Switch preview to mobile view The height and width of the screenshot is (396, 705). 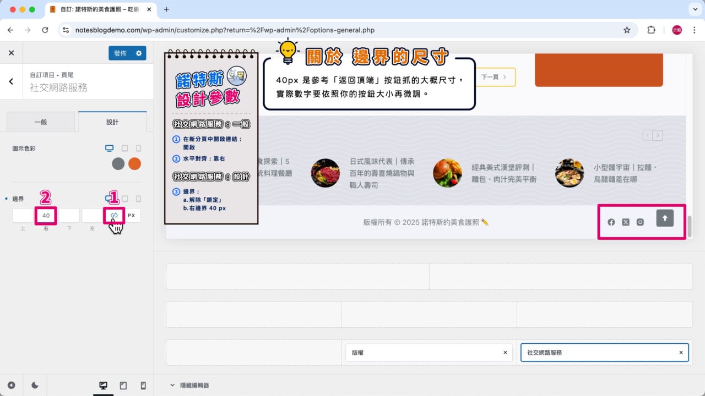(x=143, y=385)
